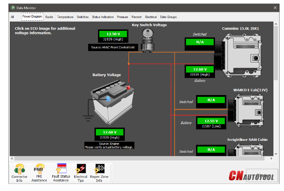The image size is (284, 191).
Task: Open the Temperature tab
Action: click(x=65, y=17)
